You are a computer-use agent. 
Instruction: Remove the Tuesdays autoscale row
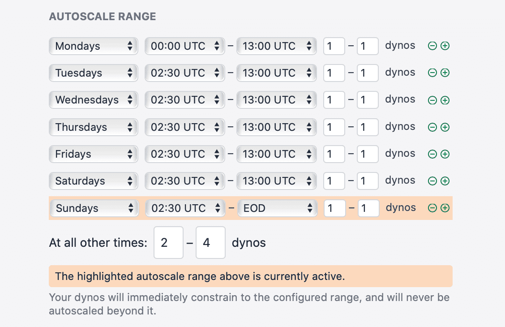432,73
